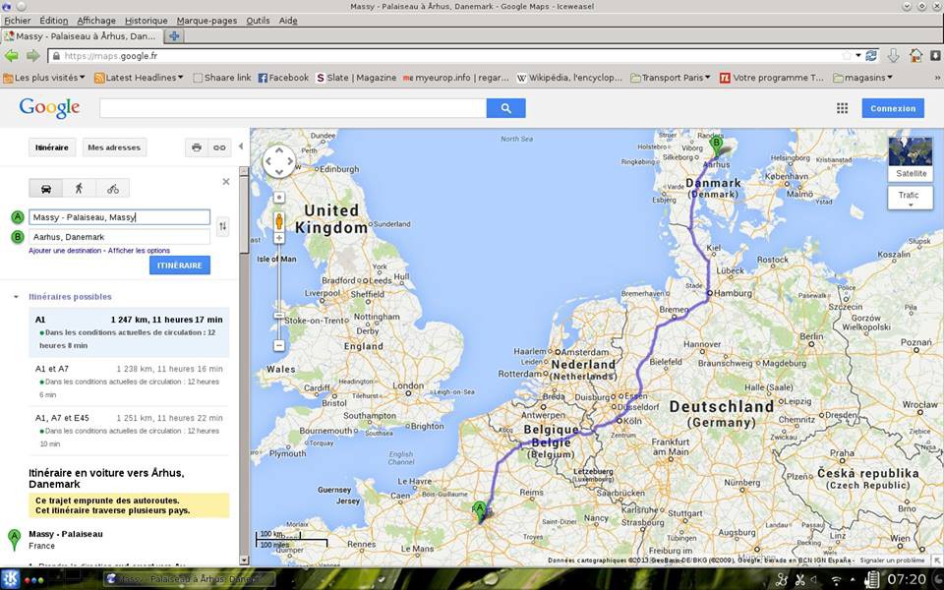This screenshot has height=590, width=944.
Task: Click the Street View pegman on the map
Action: click(x=278, y=221)
